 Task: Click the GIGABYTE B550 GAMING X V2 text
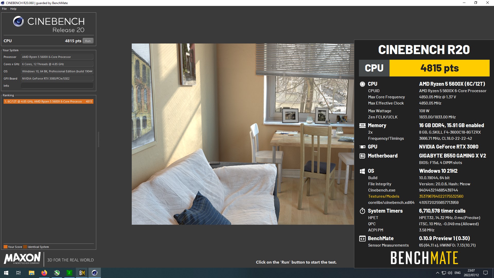tap(452, 156)
